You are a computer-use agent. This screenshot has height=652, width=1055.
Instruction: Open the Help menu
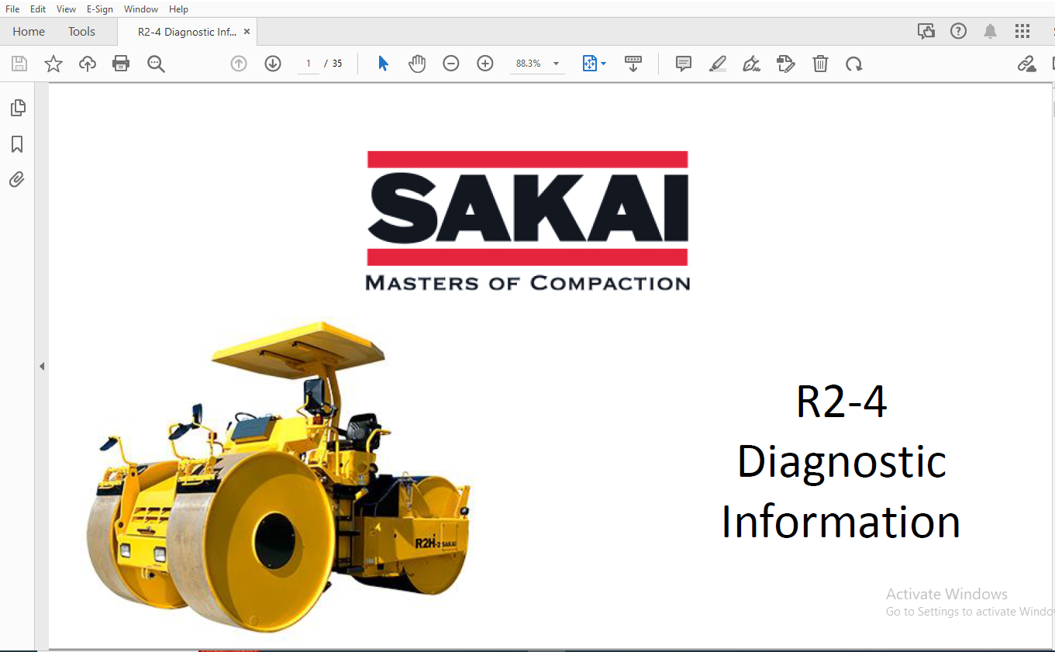178,9
